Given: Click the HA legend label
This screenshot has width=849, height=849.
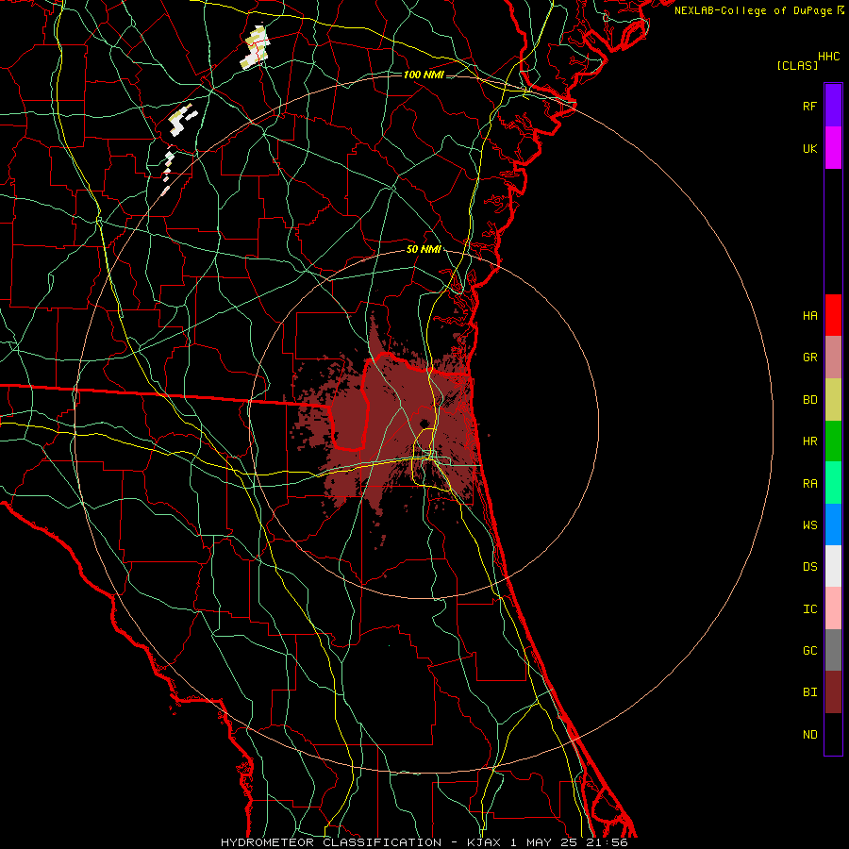Looking at the screenshot, I should click(x=809, y=316).
